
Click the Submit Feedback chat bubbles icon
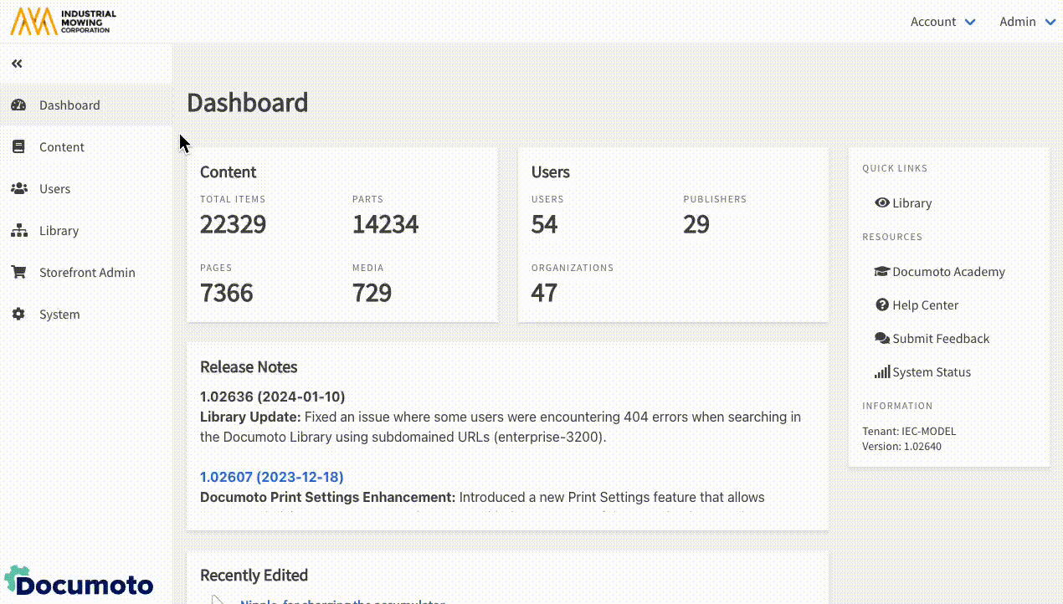(x=881, y=339)
